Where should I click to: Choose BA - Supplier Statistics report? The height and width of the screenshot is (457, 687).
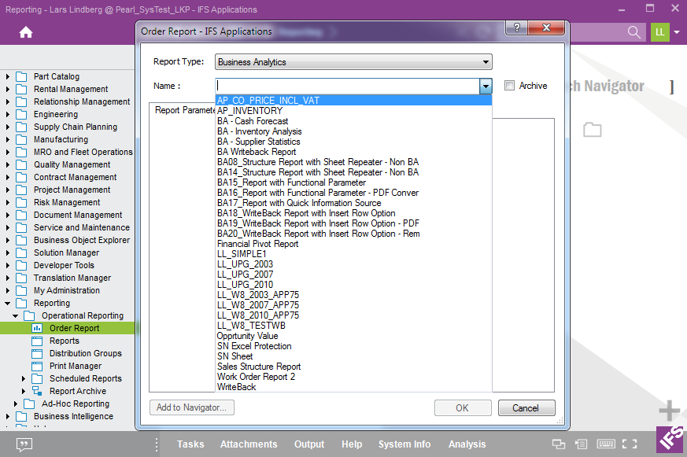[353, 142]
